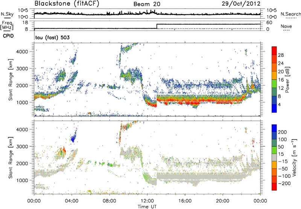Click the 'Beam 20' label

[x=147, y=4]
